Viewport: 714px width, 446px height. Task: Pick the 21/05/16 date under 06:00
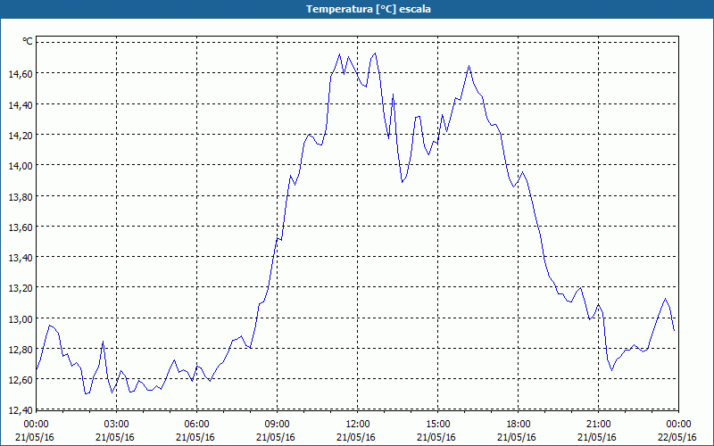(x=195, y=437)
